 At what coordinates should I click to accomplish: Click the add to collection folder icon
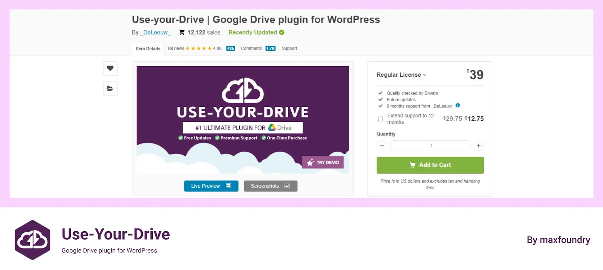[110, 89]
